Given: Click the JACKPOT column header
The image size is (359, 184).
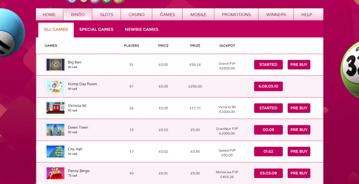Looking at the screenshot, I should [x=227, y=45].
